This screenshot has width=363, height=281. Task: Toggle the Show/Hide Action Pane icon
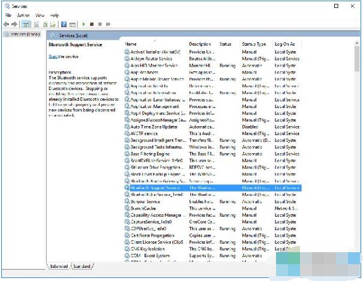(x=72, y=24)
